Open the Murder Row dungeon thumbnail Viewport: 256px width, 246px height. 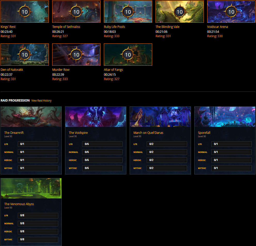click(76, 55)
